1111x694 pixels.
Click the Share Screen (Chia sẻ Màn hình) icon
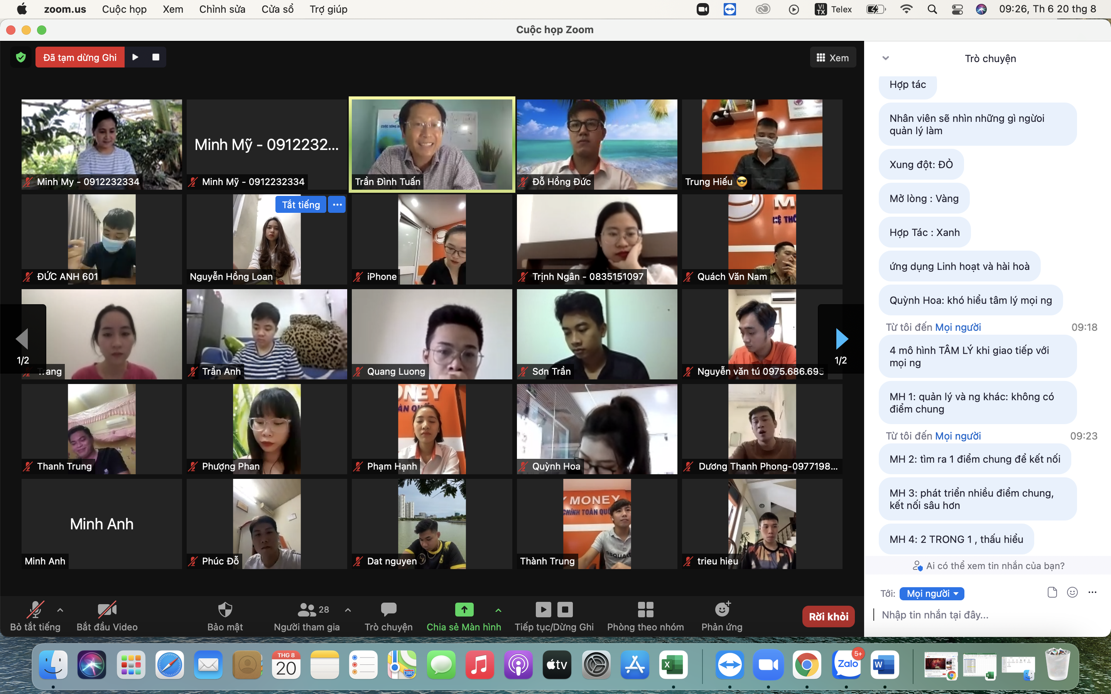464,610
